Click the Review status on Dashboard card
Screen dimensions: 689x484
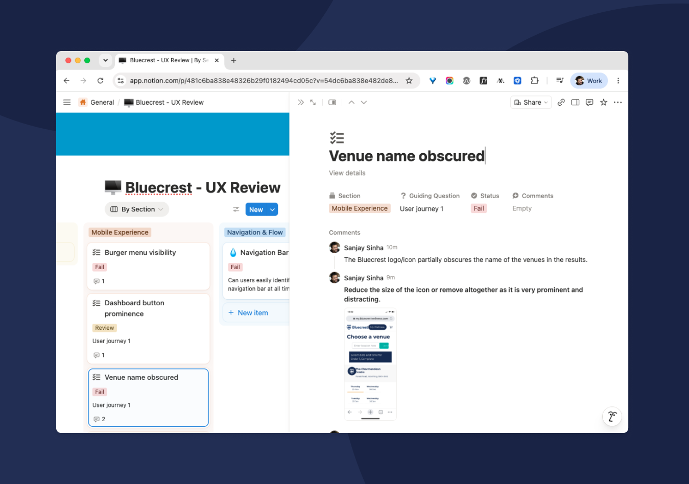[x=105, y=328]
